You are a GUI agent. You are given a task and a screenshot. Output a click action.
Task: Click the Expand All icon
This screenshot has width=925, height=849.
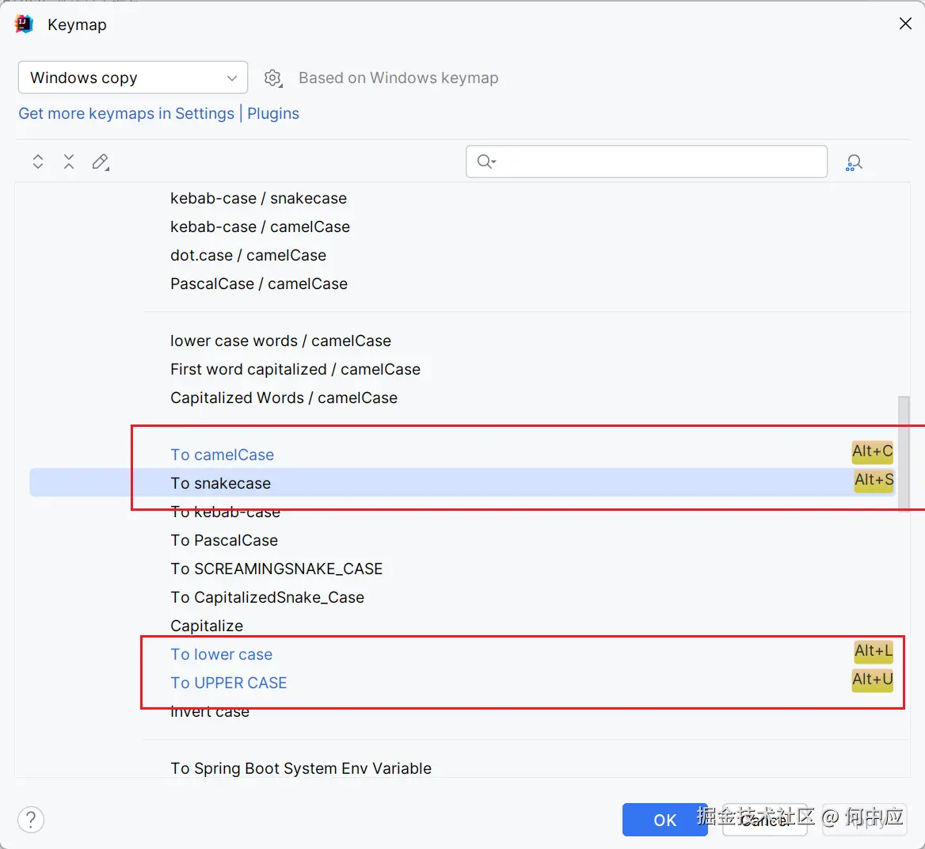pos(38,162)
